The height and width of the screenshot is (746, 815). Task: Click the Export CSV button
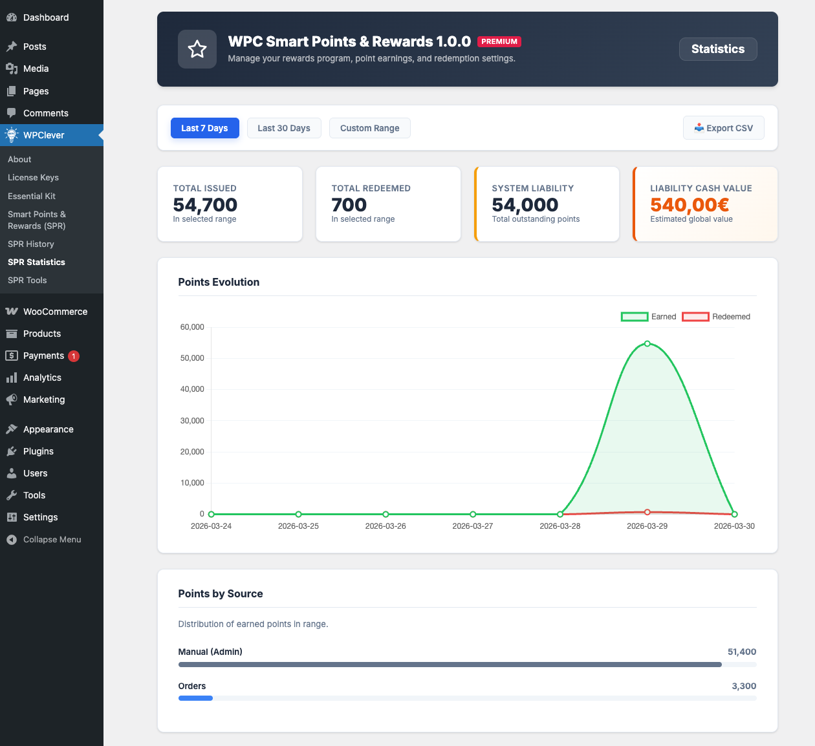pyautogui.click(x=723, y=128)
